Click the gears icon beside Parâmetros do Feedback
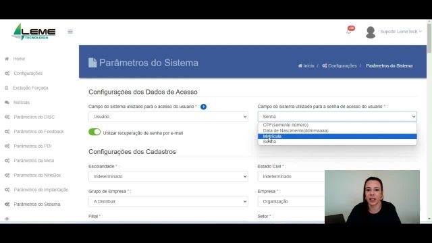This screenshot has height=243, width=432. pos(7,132)
